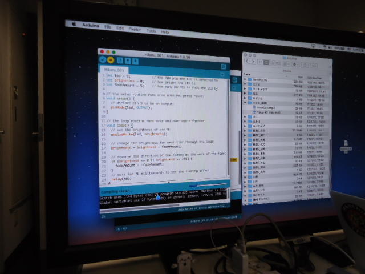The height and width of the screenshot is (274, 365).
Task: Click 'Sketch uses 1144 bytes' console output
Action: tap(122, 198)
